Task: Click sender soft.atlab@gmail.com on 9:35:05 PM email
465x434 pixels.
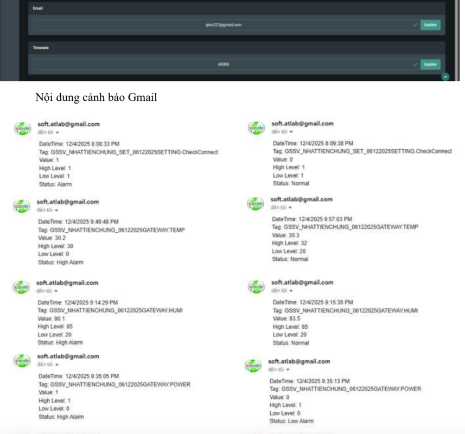Action: point(68,356)
